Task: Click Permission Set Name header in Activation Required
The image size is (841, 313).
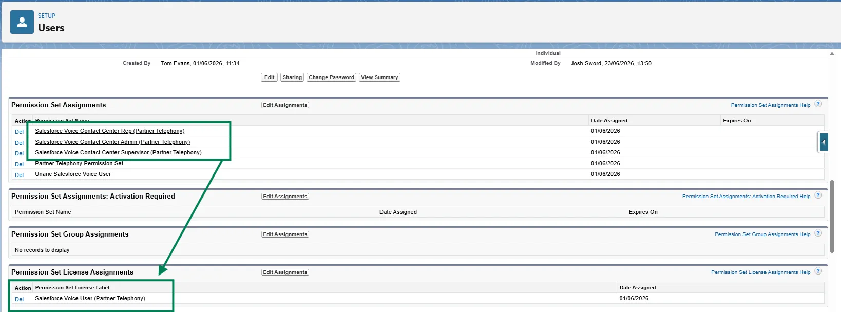Action: pos(43,212)
